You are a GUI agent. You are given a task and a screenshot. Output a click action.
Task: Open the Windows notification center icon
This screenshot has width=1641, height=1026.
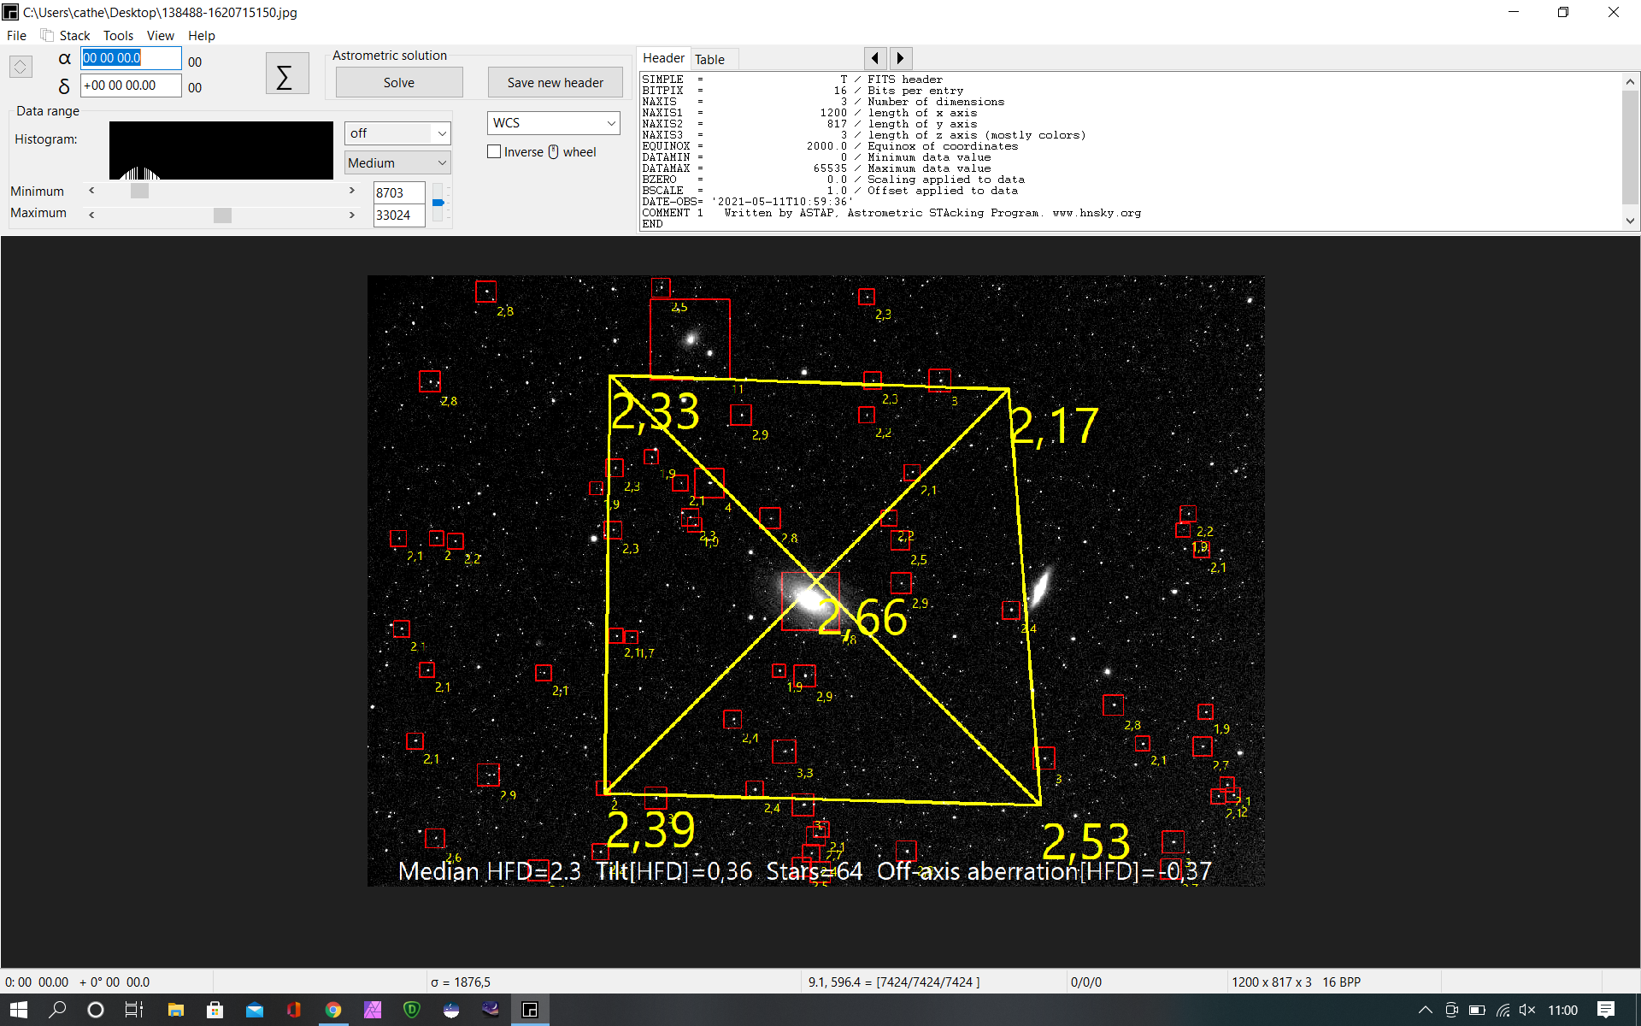(1606, 1010)
